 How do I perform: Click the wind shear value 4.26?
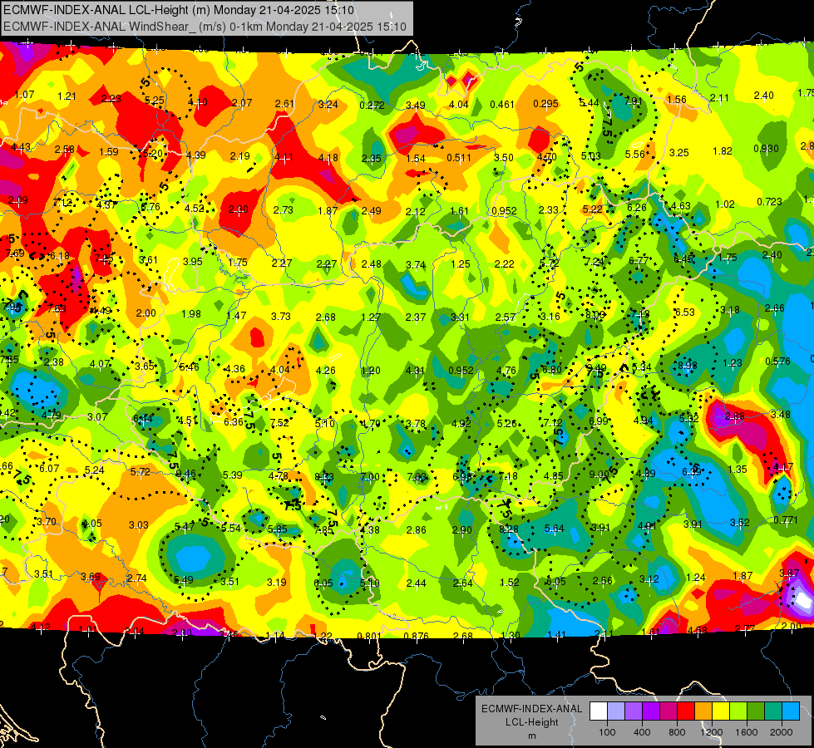click(325, 370)
